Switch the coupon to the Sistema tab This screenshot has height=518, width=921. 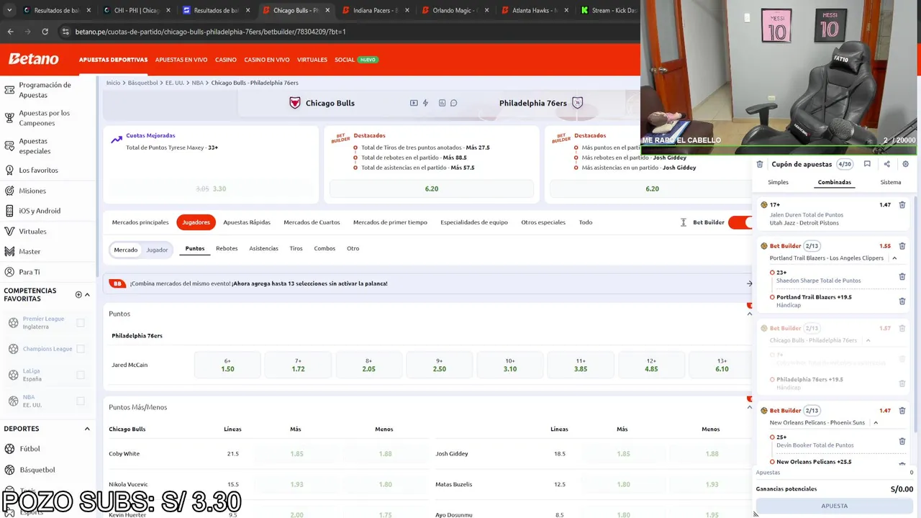(x=891, y=182)
